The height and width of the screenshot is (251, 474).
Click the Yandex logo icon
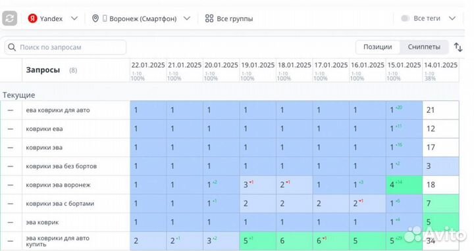(x=32, y=18)
